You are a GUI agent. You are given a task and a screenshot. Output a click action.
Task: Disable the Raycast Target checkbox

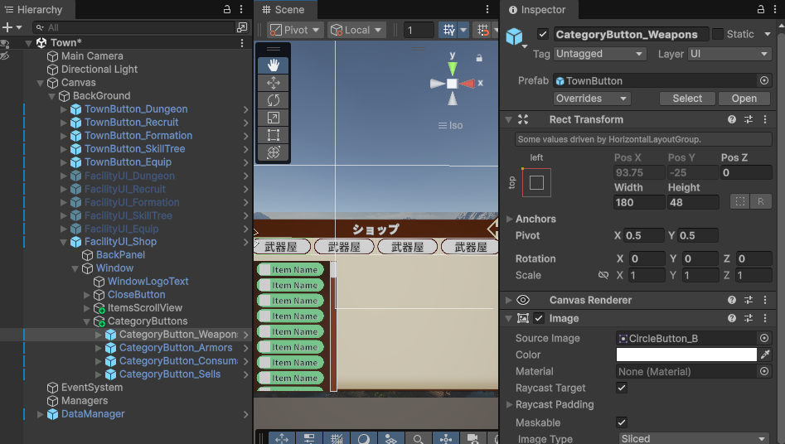[x=622, y=388]
